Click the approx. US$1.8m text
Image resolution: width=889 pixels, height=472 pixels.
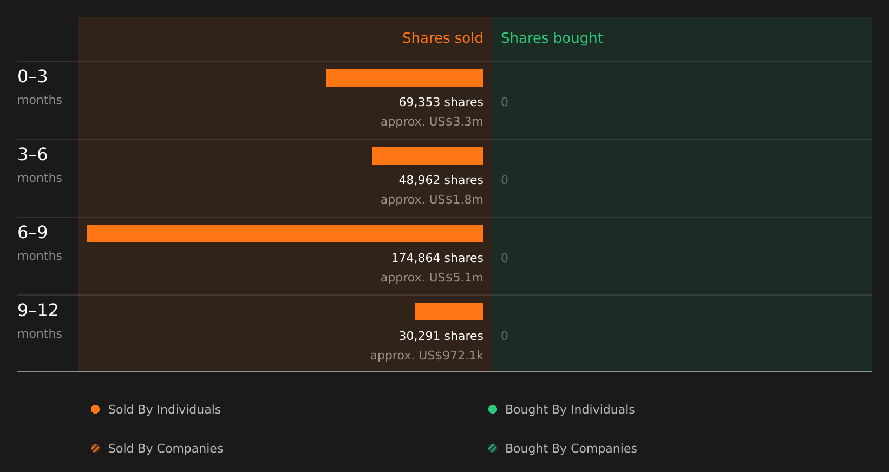point(432,200)
